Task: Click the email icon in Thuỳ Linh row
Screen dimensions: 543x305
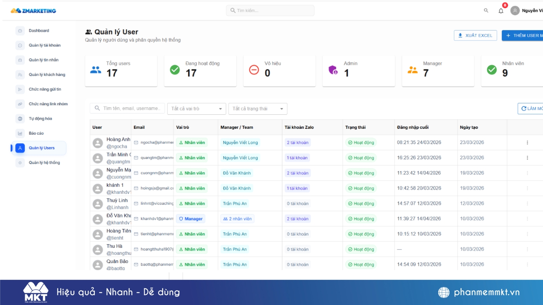Action: pos(136,204)
